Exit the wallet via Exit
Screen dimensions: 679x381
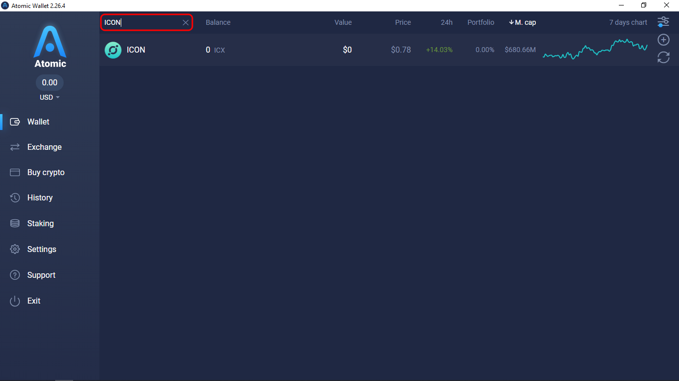tap(34, 301)
